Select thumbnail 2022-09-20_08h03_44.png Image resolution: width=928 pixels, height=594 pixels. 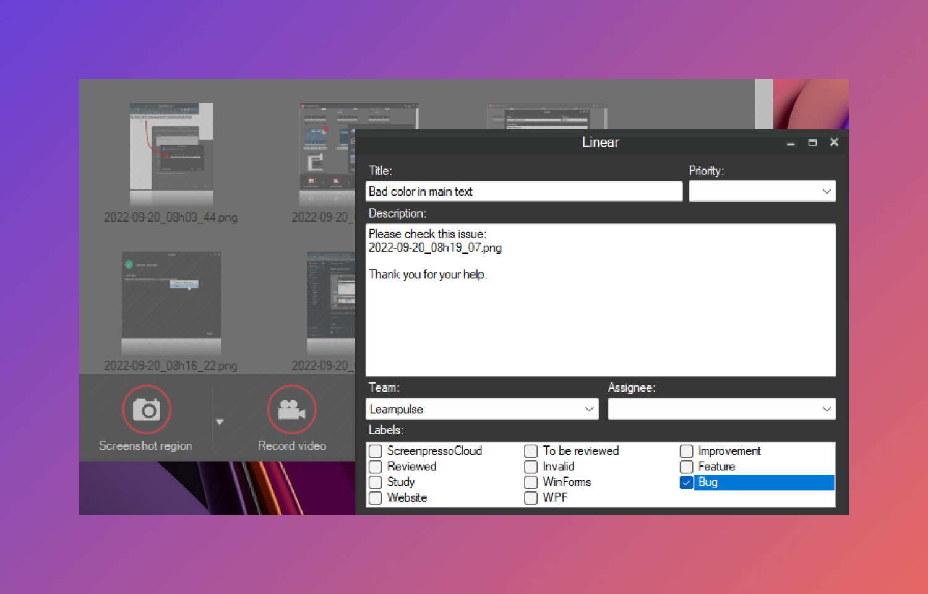coord(171,155)
